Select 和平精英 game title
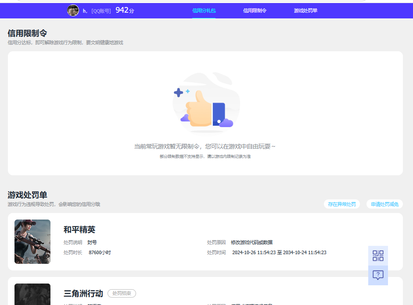This screenshot has width=413, height=305. pos(79,230)
